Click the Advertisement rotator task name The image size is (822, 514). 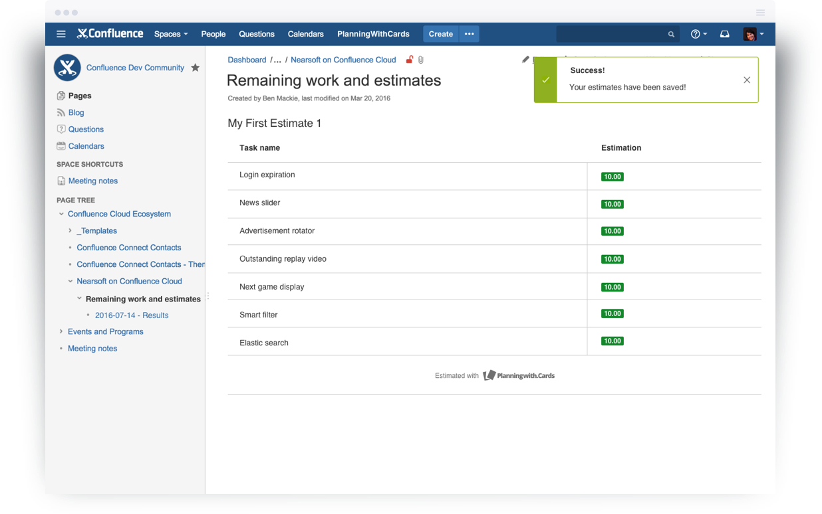277,231
